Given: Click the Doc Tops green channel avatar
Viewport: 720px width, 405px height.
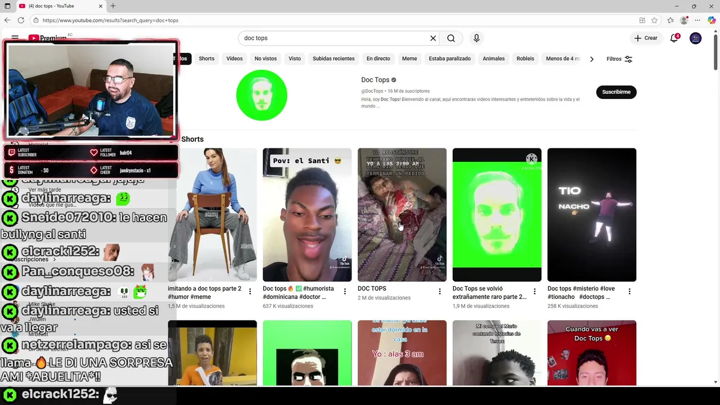Looking at the screenshot, I should (x=262, y=95).
